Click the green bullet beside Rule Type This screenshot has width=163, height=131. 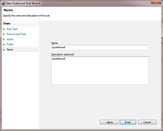click(4, 29)
